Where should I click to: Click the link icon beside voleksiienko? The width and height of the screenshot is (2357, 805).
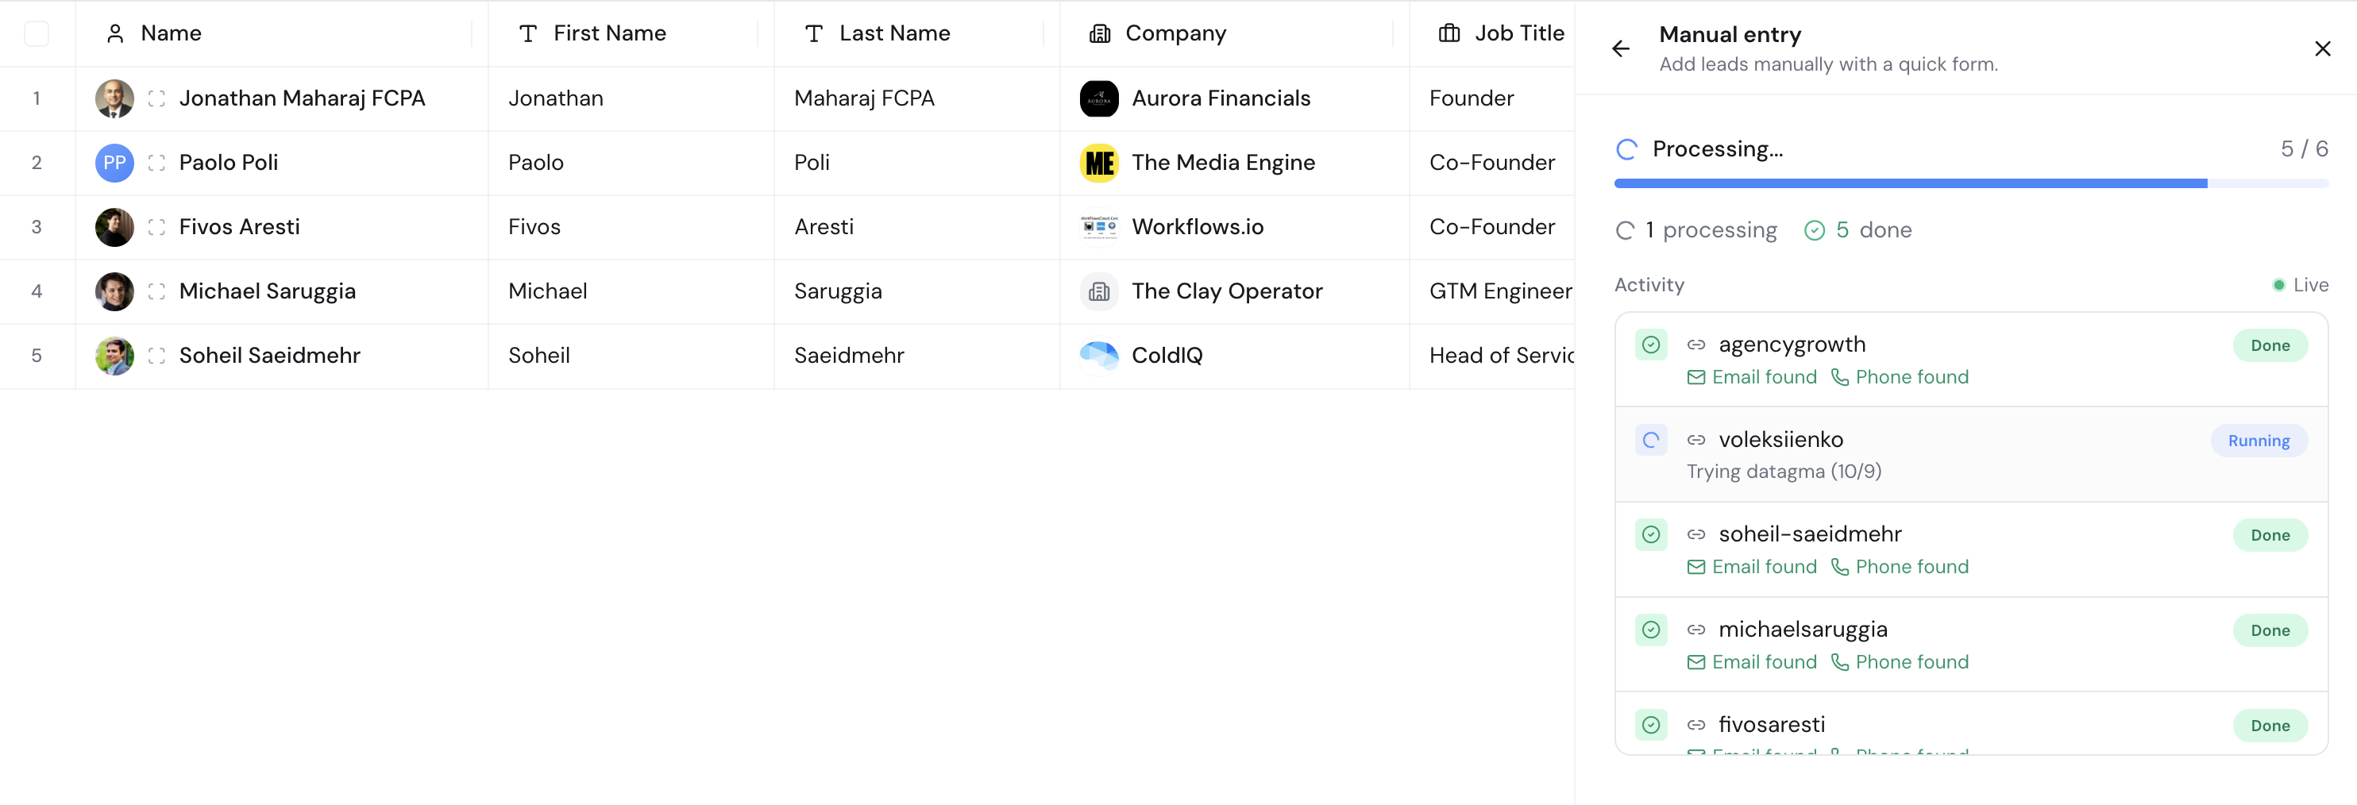click(1696, 440)
